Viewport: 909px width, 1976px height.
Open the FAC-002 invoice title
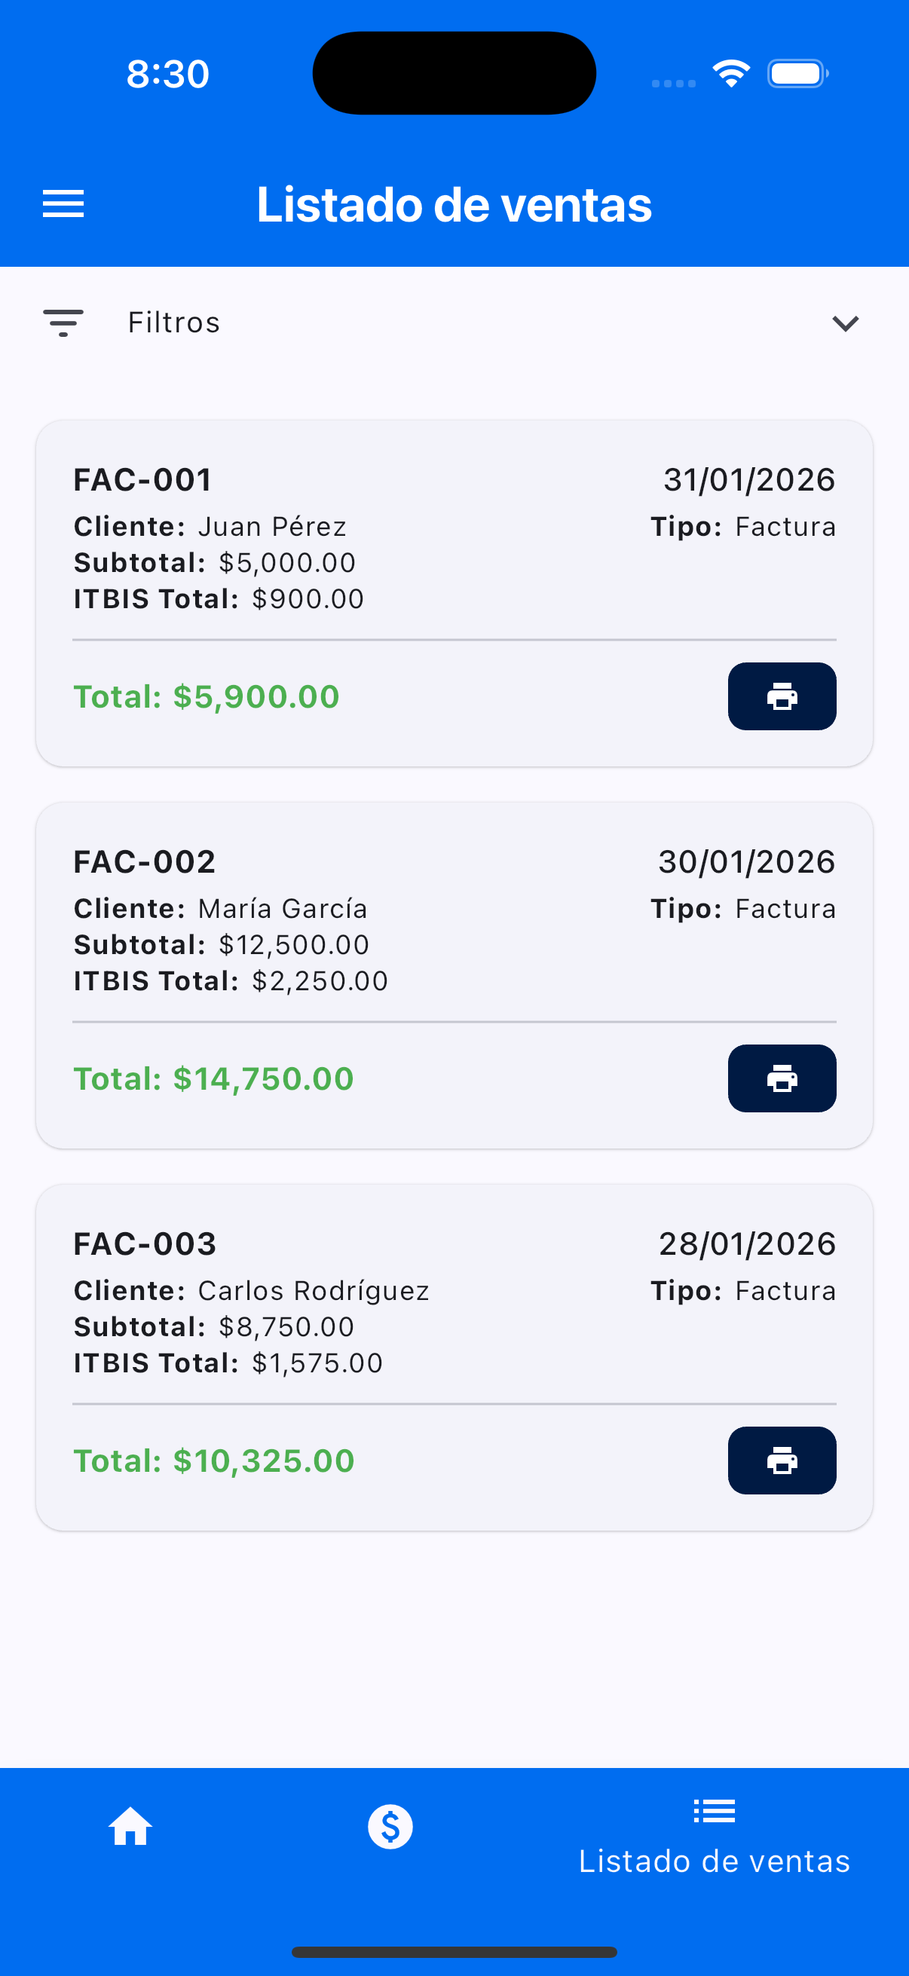(x=144, y=862)
